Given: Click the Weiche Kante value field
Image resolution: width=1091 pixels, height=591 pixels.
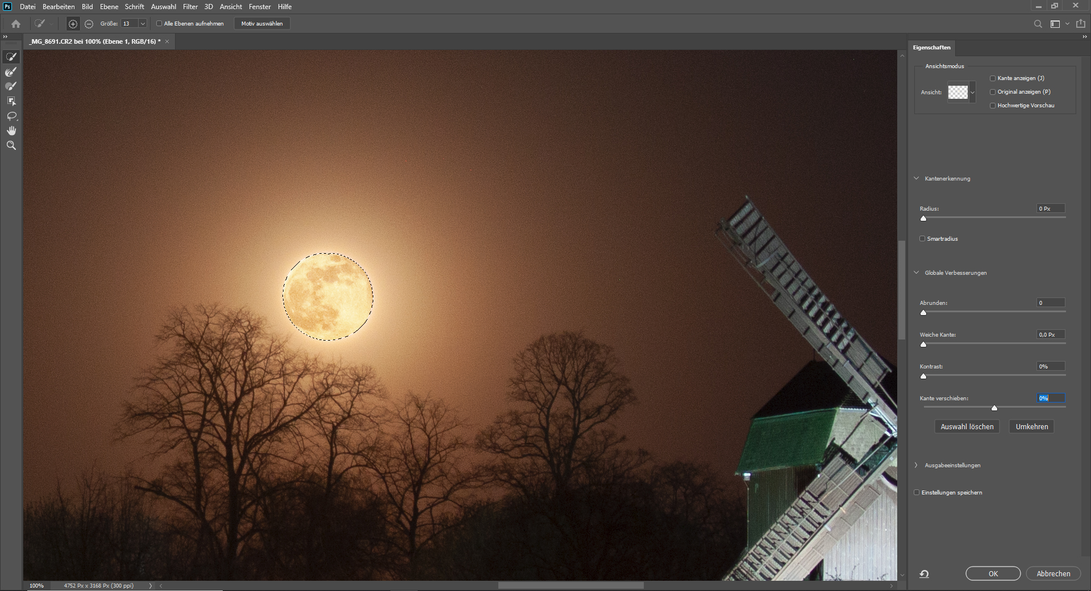Looking at the screenshot, I should tap(1051, 335).
